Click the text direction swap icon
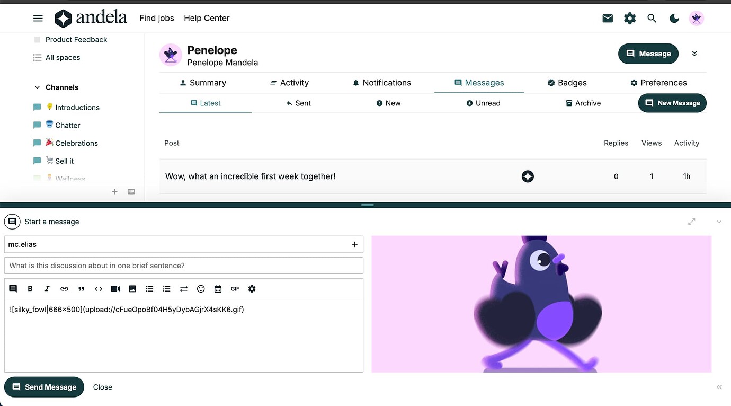The image size is (731, 406). (x=184, y=289)
